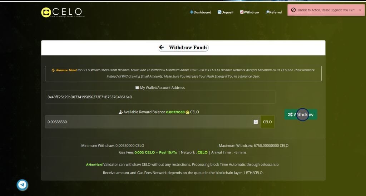Image resolution: width=366 pixels, height=196 pixels.
Task: Click the Referral icon in the navbar
Action: click(267, 12)
